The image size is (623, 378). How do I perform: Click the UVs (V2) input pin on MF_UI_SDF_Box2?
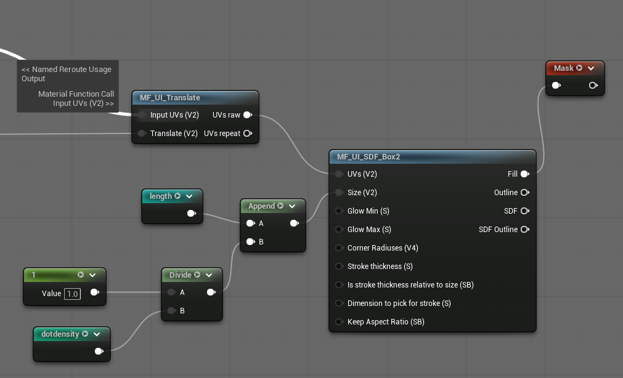[x=339, y=174]
